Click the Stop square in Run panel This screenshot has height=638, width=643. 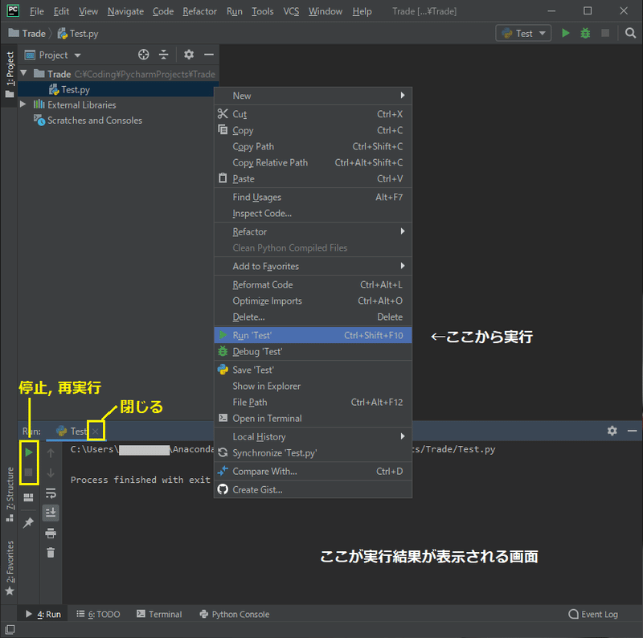29,472
